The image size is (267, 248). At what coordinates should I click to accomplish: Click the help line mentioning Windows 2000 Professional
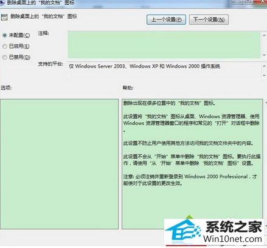coord(190,176)
